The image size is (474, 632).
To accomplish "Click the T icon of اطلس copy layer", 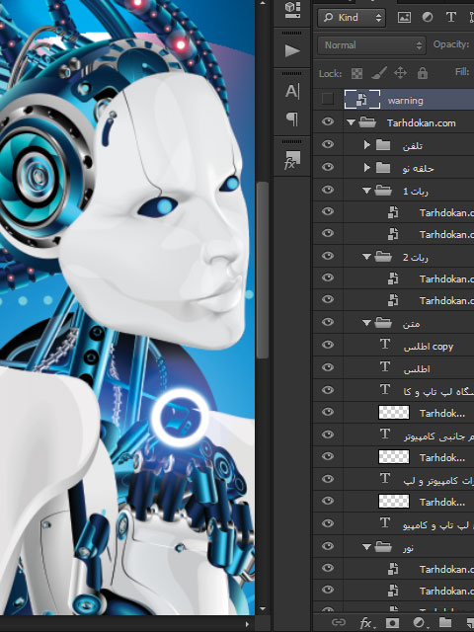I will [x=385, y=345].
